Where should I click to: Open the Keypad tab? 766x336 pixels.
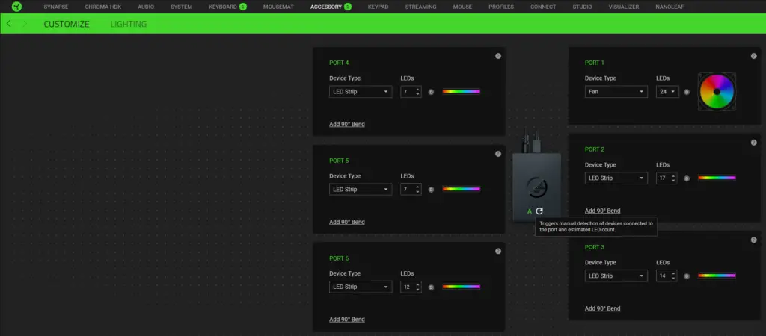click(x=378, y=7)
